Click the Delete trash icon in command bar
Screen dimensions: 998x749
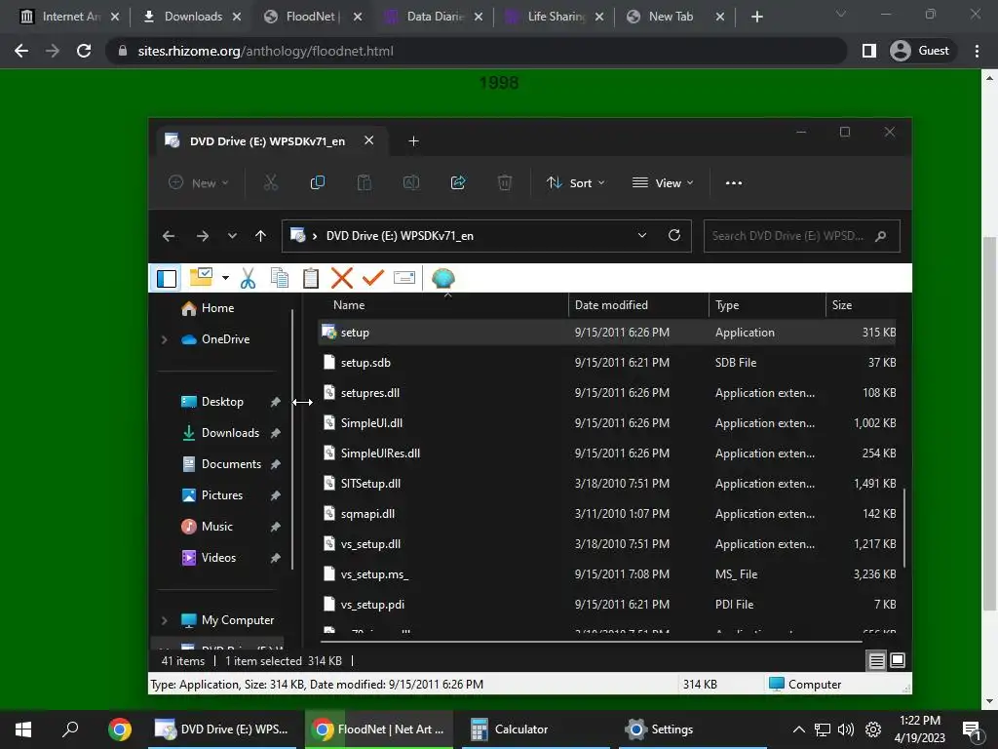point(504,182)
